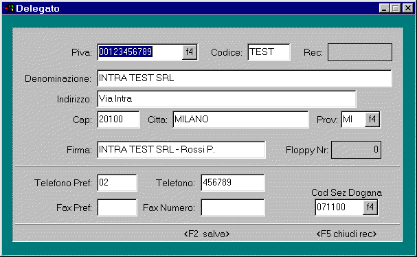
Task: Click the empty Fax Numero field
Action: point(233,208)
